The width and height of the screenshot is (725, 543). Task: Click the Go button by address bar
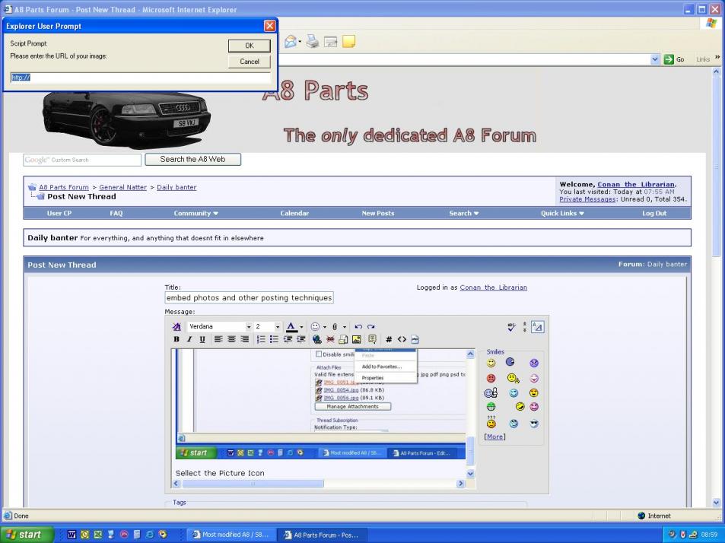coord(675,59)
